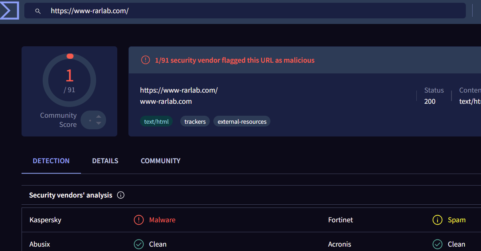481x251 pixels.
Task: Click Abusix Clean checkmark icon
Action: [x=138, y=244]
